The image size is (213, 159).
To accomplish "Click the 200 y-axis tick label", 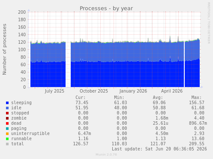I will [x=22, y=12].
